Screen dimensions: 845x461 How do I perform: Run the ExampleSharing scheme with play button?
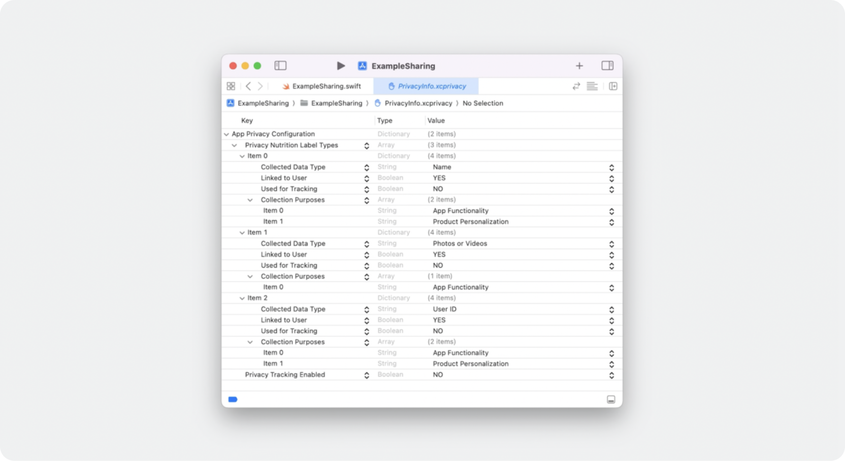coord(341,65)
